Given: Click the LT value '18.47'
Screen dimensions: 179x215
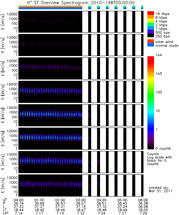Looking at the screenshot, I should point(81,210).
